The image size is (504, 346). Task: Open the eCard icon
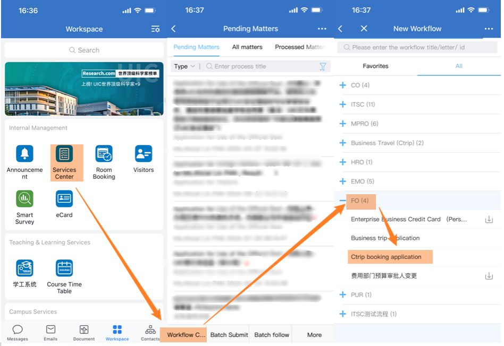point(64,199)
